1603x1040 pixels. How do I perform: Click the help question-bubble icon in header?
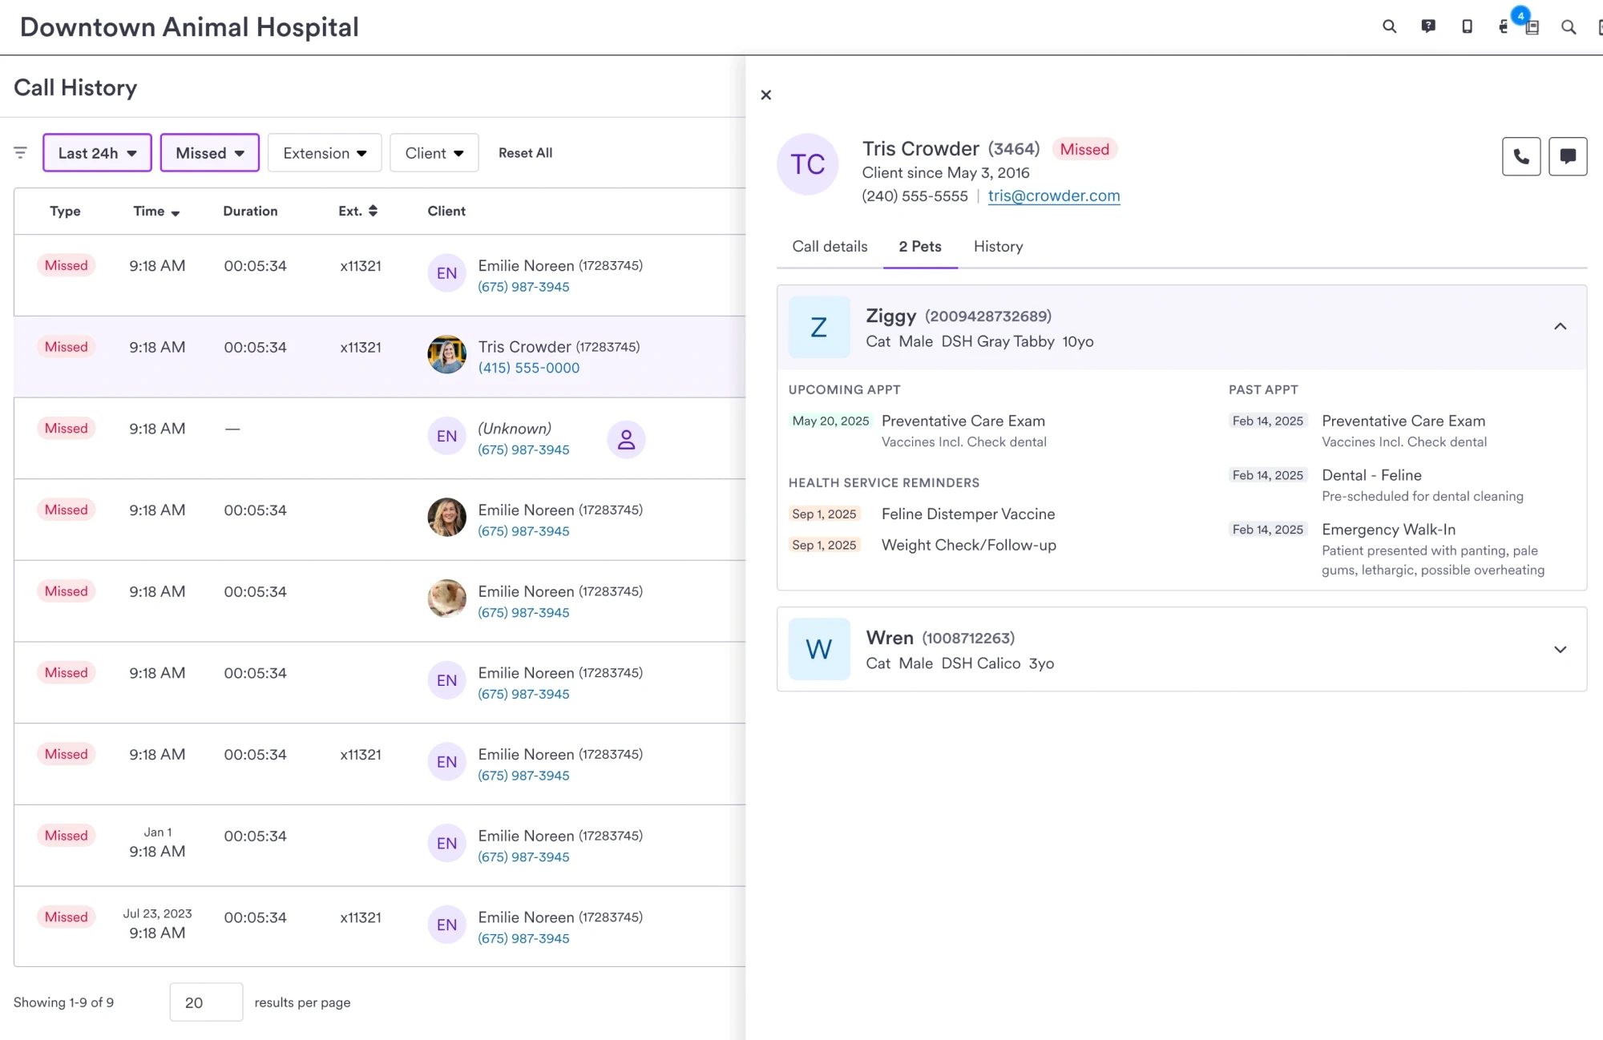pyautogui.click(x=1428, y=26)
